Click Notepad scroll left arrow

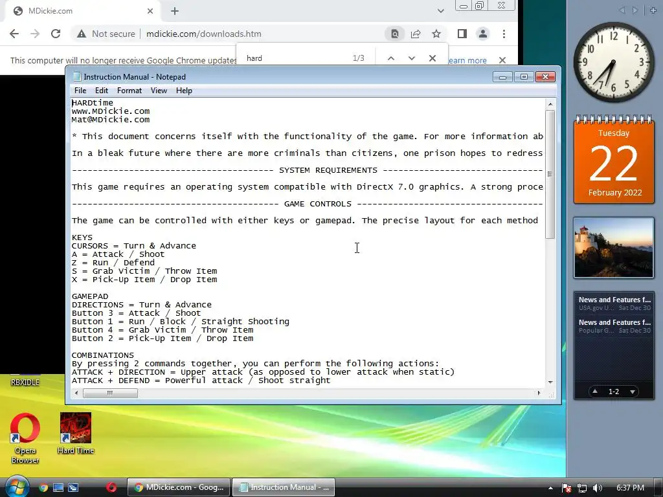tap(76, 393)
